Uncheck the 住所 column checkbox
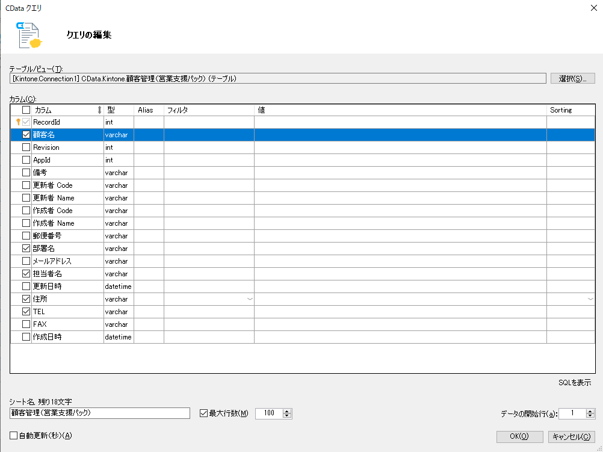Viewport: 603px width, 452px height. pos(26,299)
